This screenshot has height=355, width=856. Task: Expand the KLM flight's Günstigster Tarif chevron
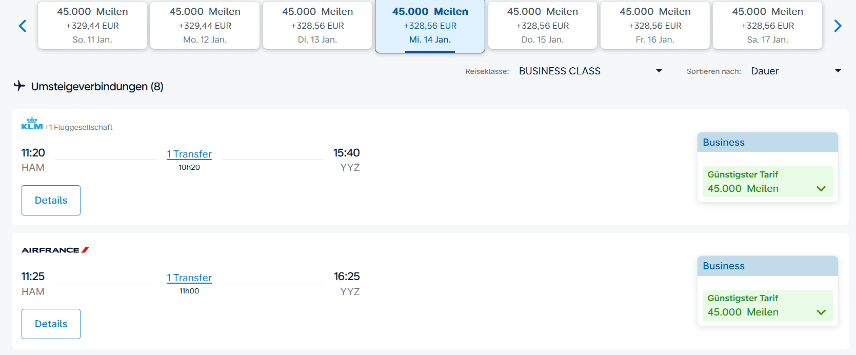click(x=821, y=189)
